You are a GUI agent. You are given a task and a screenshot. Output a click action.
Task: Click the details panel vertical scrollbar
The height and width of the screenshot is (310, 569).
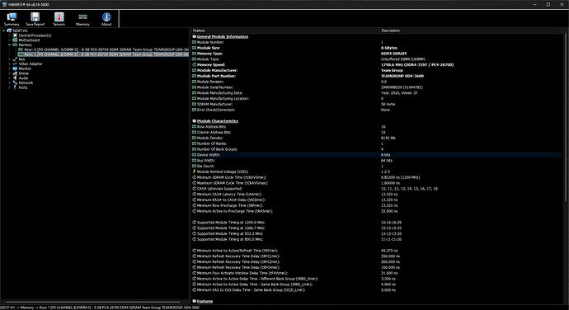(x=566, y=116)
